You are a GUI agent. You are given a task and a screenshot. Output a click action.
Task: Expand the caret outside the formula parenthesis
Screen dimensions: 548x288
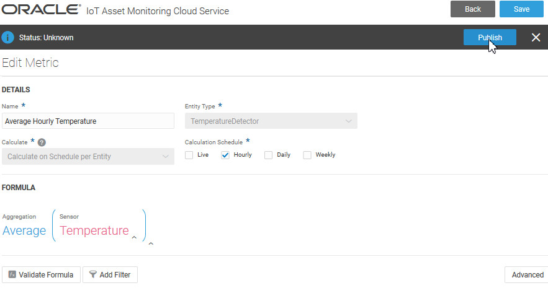[151, 243]
